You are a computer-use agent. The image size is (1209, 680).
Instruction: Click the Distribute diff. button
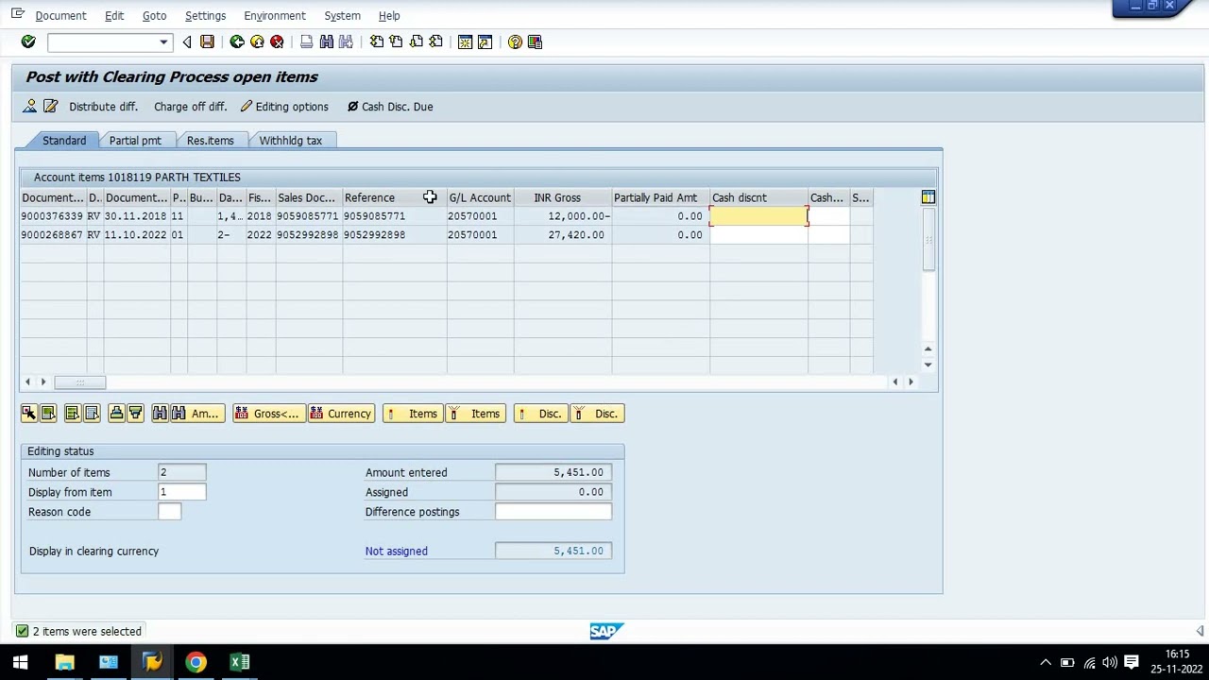pos(103,107)
